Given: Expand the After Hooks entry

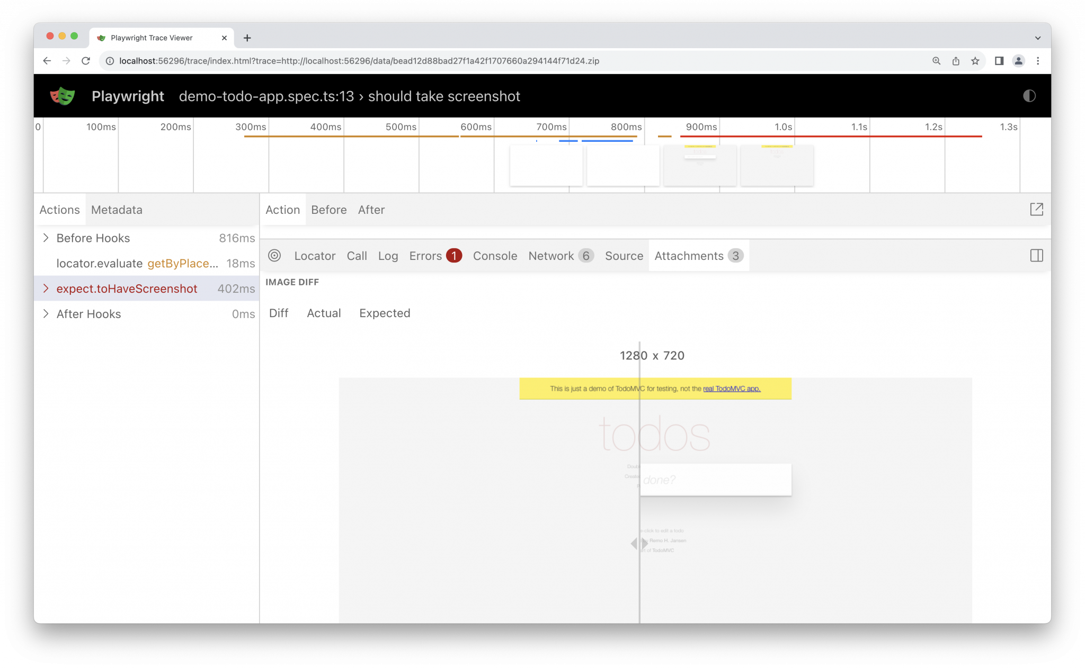Looking at the screenshot, I should tap(46, 313).
